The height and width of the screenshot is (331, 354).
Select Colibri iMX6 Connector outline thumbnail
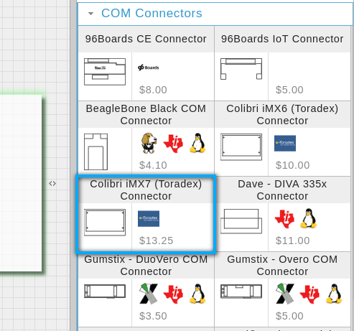[x=241, y=147]
